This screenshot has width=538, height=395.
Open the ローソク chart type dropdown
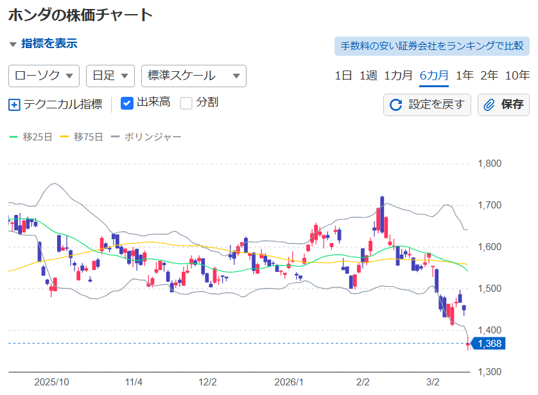[x=44, y=76]
